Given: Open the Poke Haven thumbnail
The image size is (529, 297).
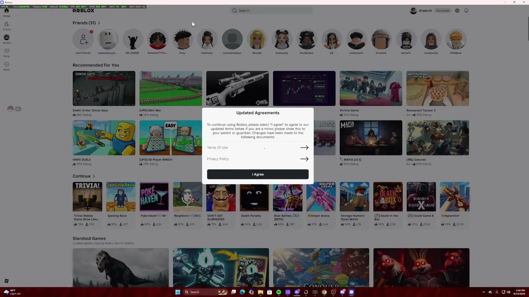Looking at the screenshot, I should pyautogui.click(x=154, y=197).
